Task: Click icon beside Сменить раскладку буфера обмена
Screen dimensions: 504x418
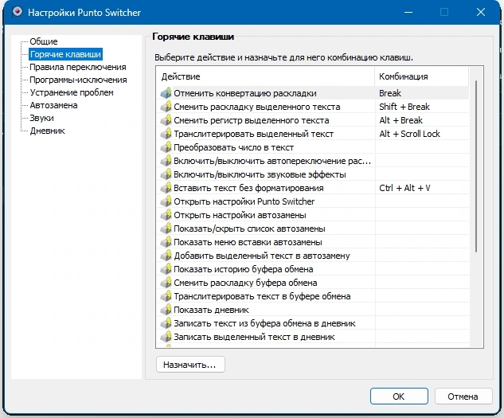Action: pos(166,283)
